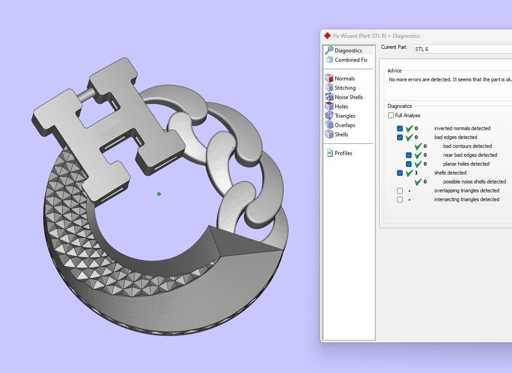512x373 pixels.
Task: Click the Stitching icon
Action: click(329, 87)
